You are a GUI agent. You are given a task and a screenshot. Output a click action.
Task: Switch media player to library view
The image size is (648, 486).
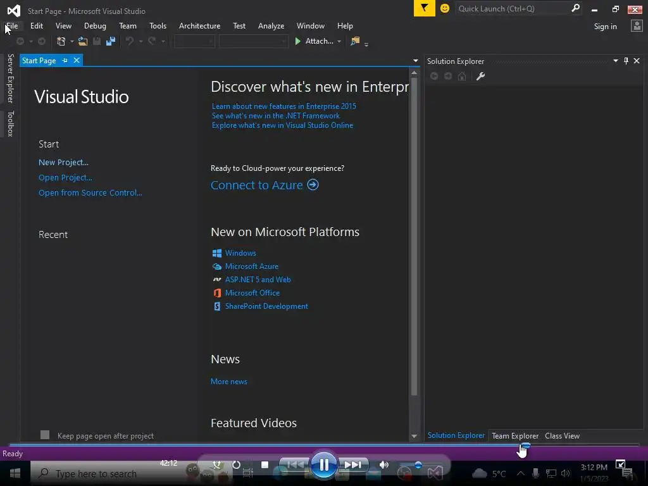(x=620, y=464)
